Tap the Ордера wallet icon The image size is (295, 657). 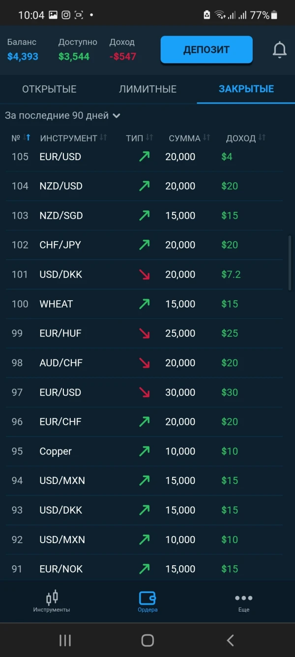147,598
